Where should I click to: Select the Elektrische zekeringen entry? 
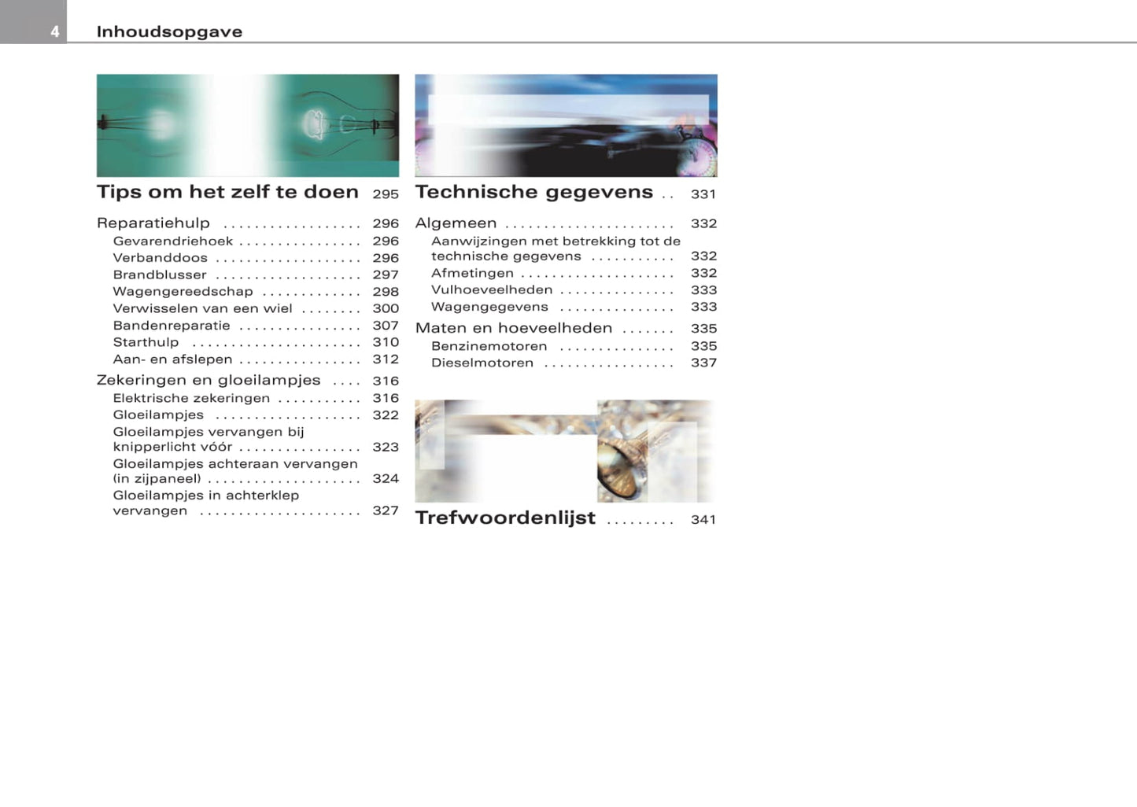191,399
